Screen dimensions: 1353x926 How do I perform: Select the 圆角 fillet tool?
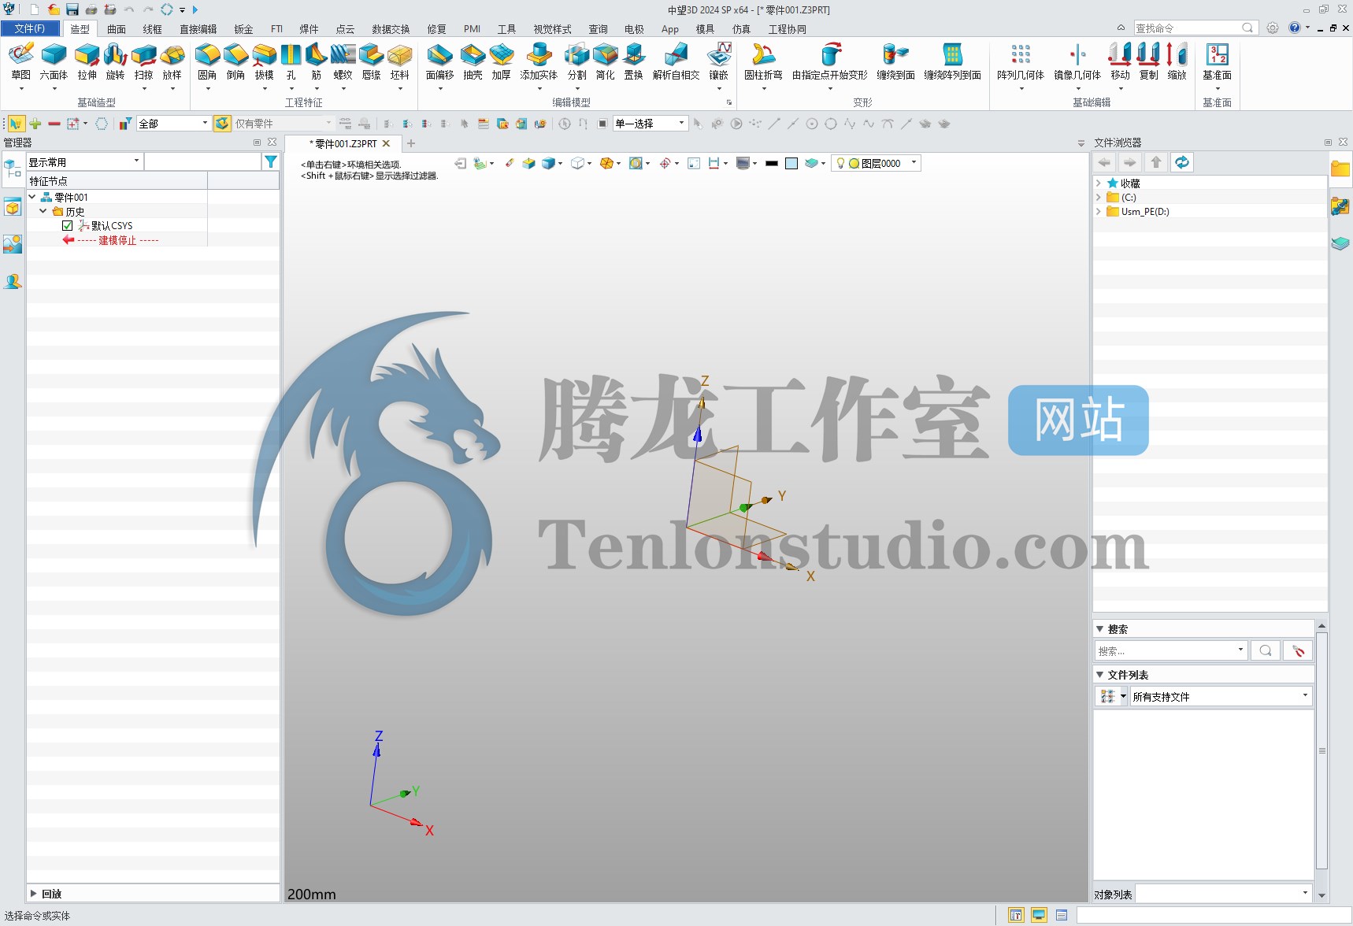pyautogui.click(x=207, y=61)
